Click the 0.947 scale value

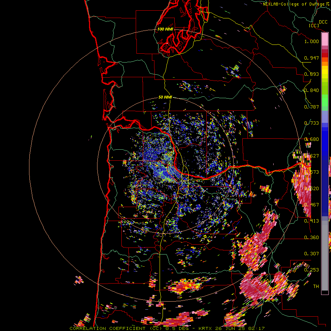(x=312, y=58)
